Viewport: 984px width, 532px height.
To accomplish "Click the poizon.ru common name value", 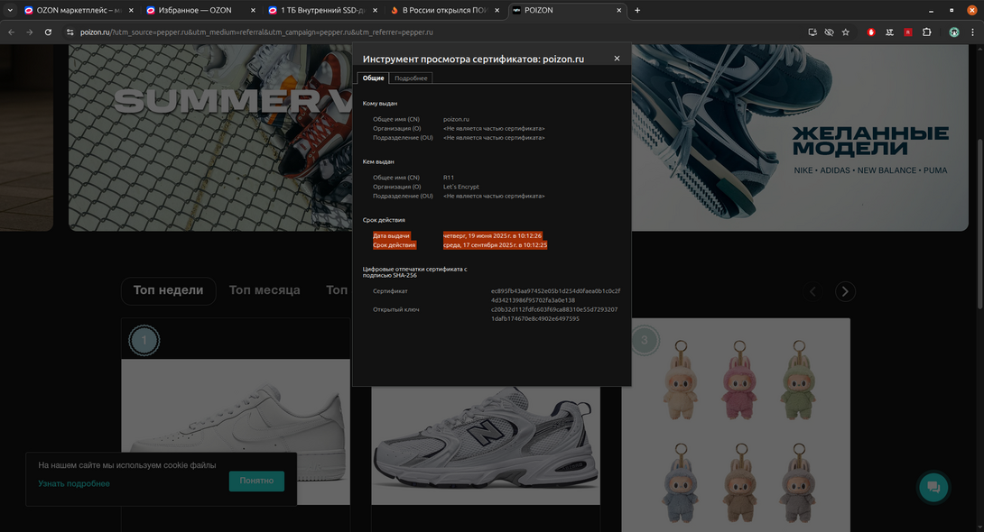I will [x=456, y=119].
